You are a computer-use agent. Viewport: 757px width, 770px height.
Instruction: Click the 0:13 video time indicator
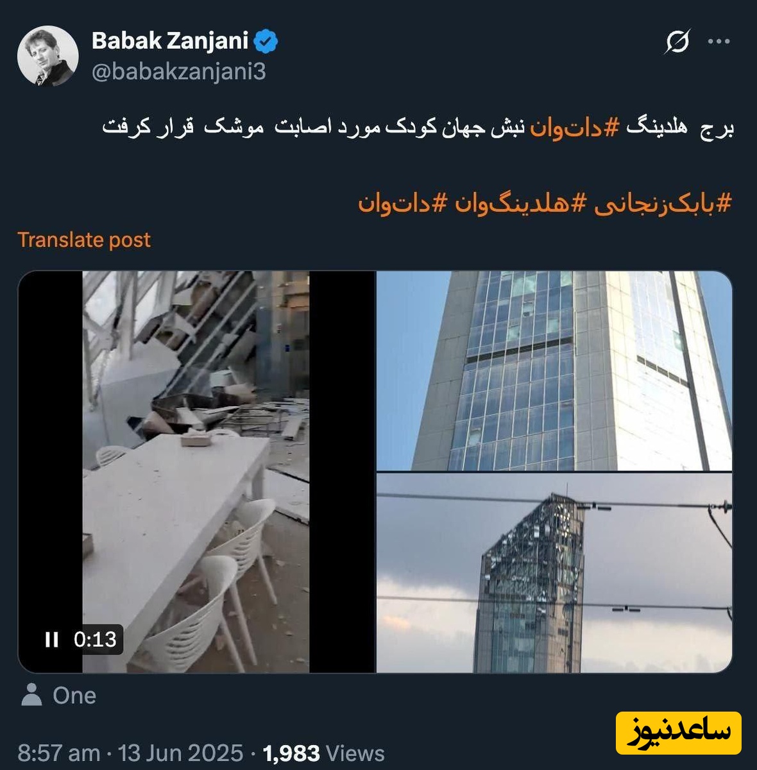point(95,639)
